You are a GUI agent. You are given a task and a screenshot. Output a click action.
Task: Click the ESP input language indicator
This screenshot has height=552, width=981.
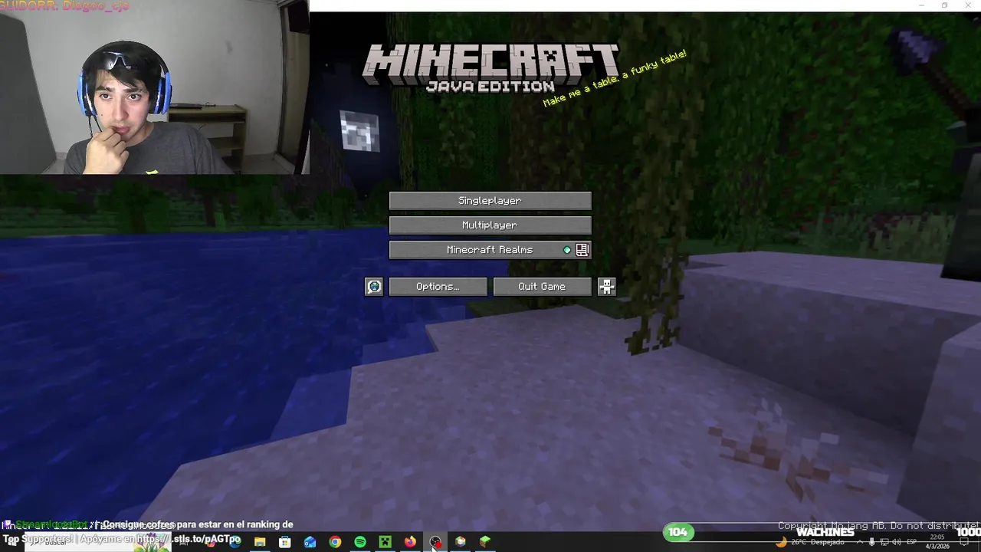pyautogui.click(x=911, y=542)
